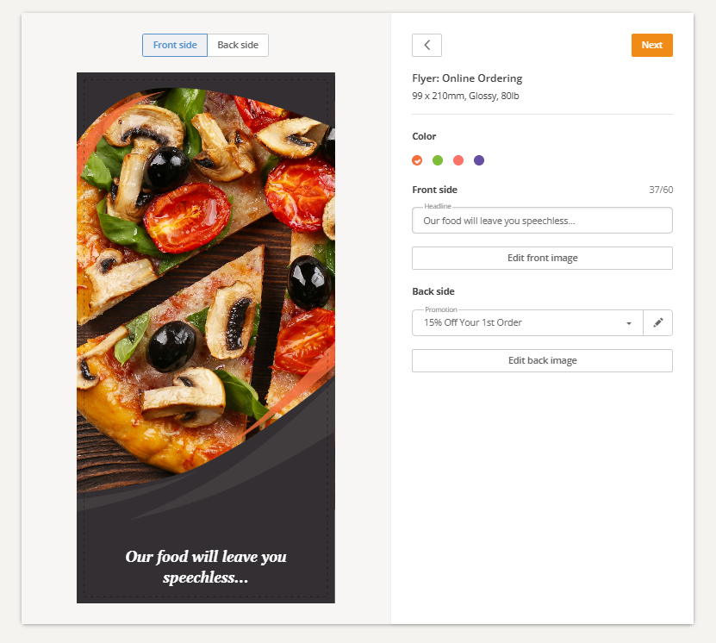
Task: Click the Back side section heading
Action: click(x=433, y=291)
